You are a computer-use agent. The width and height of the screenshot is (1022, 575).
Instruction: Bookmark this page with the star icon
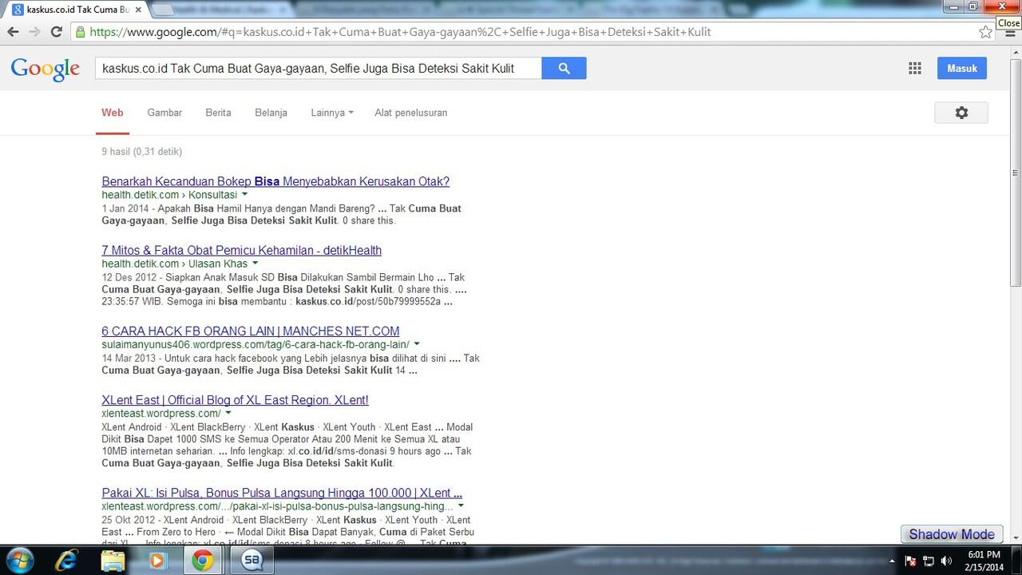click(x=985, y=32)
